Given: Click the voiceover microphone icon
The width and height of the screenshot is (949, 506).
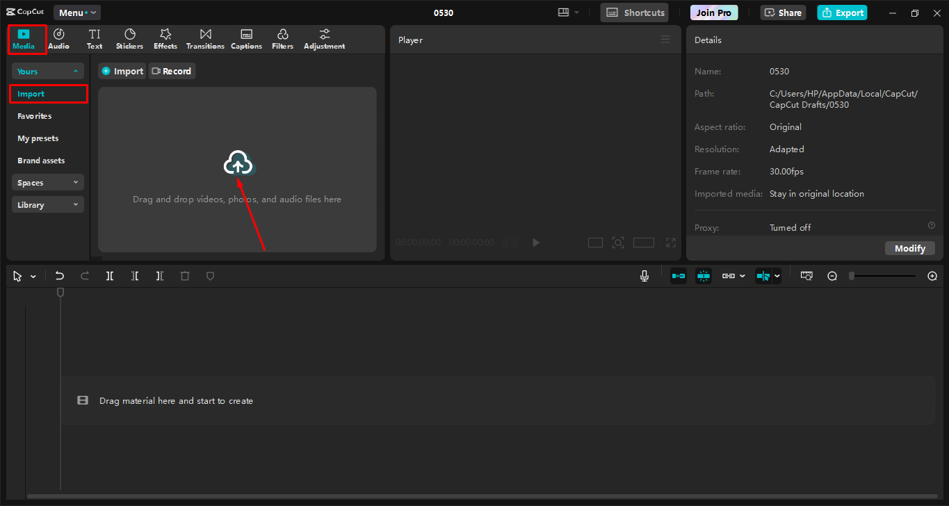Looking at the screenshot, I should pyautogui.click(x=644, y=275).
